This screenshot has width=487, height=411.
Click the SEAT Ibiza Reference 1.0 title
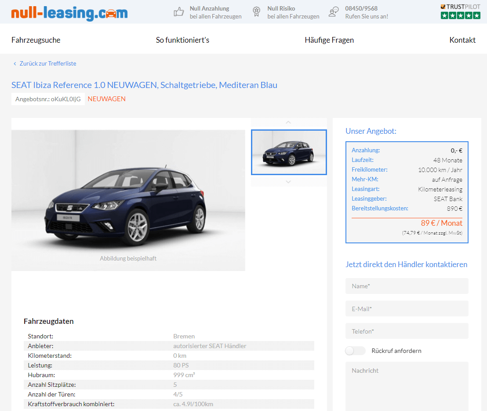145,85
